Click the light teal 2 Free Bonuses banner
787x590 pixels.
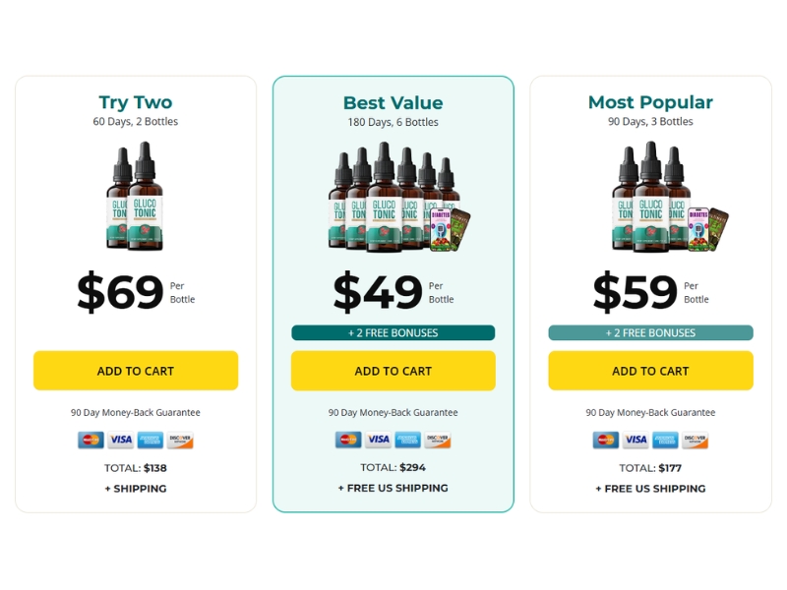(650, 333)
